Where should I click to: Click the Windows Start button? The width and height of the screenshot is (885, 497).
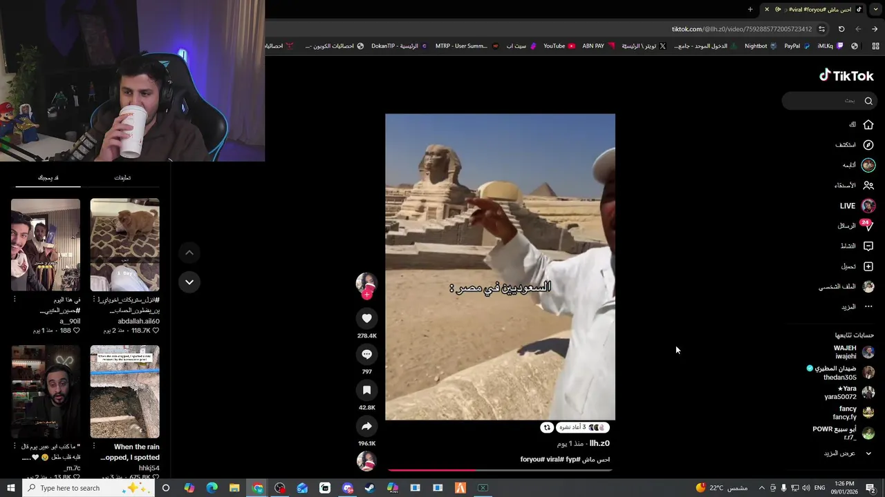(10, 488)
